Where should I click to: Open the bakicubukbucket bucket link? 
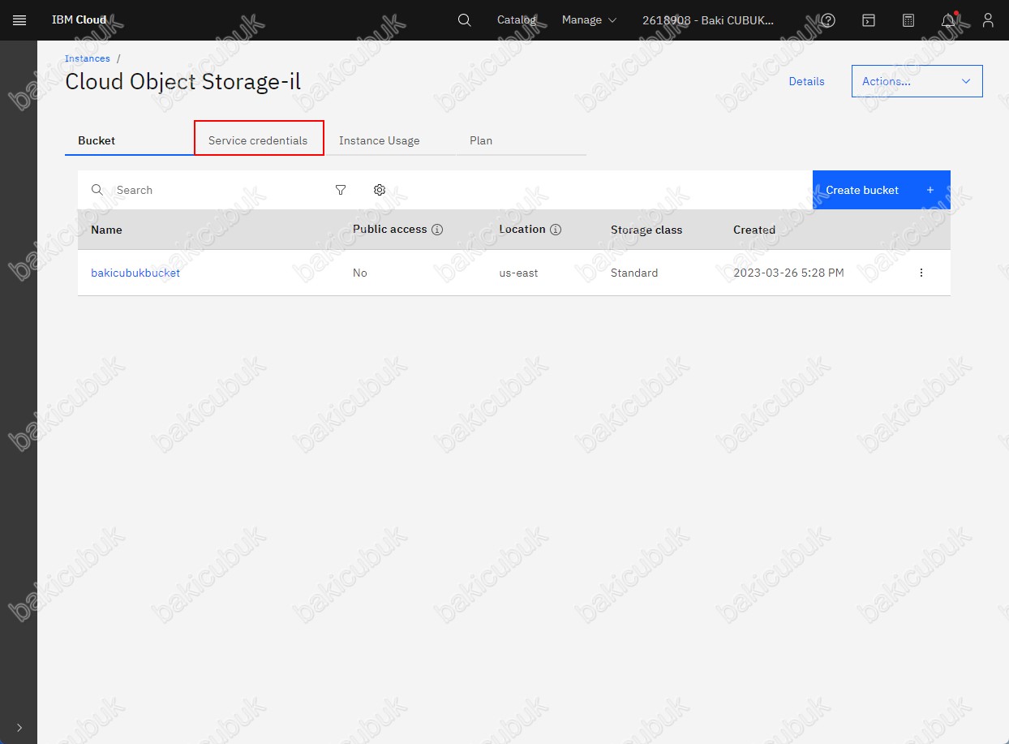[x=135, y=273]
